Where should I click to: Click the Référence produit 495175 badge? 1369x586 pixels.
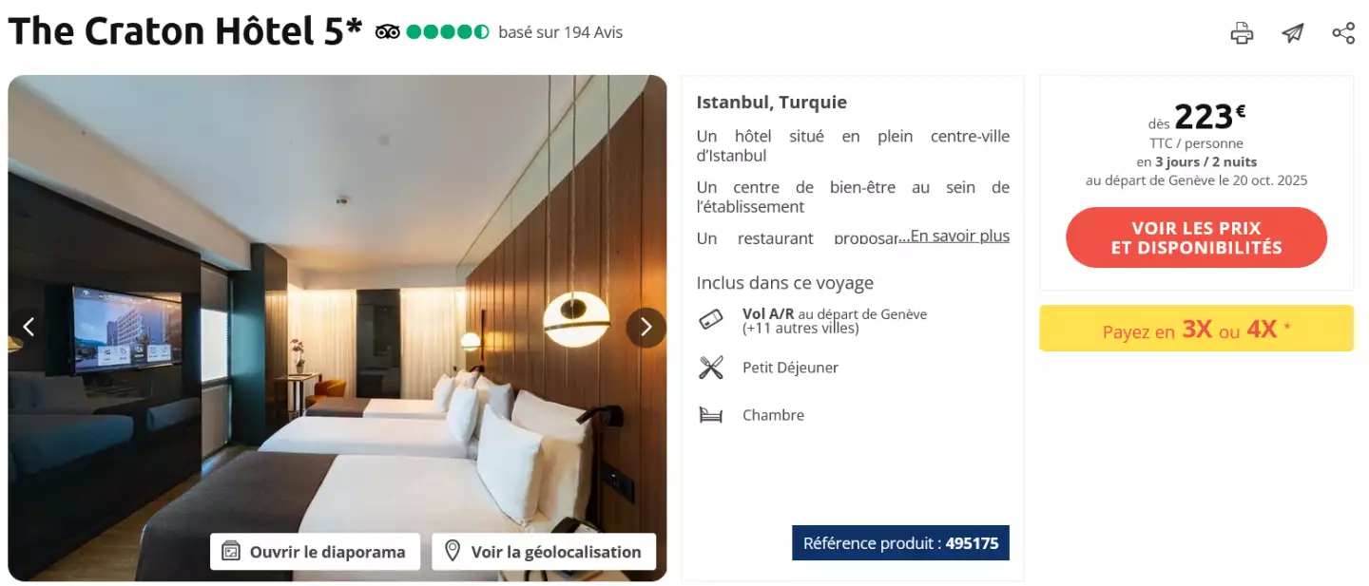click(x=900, y=543)
